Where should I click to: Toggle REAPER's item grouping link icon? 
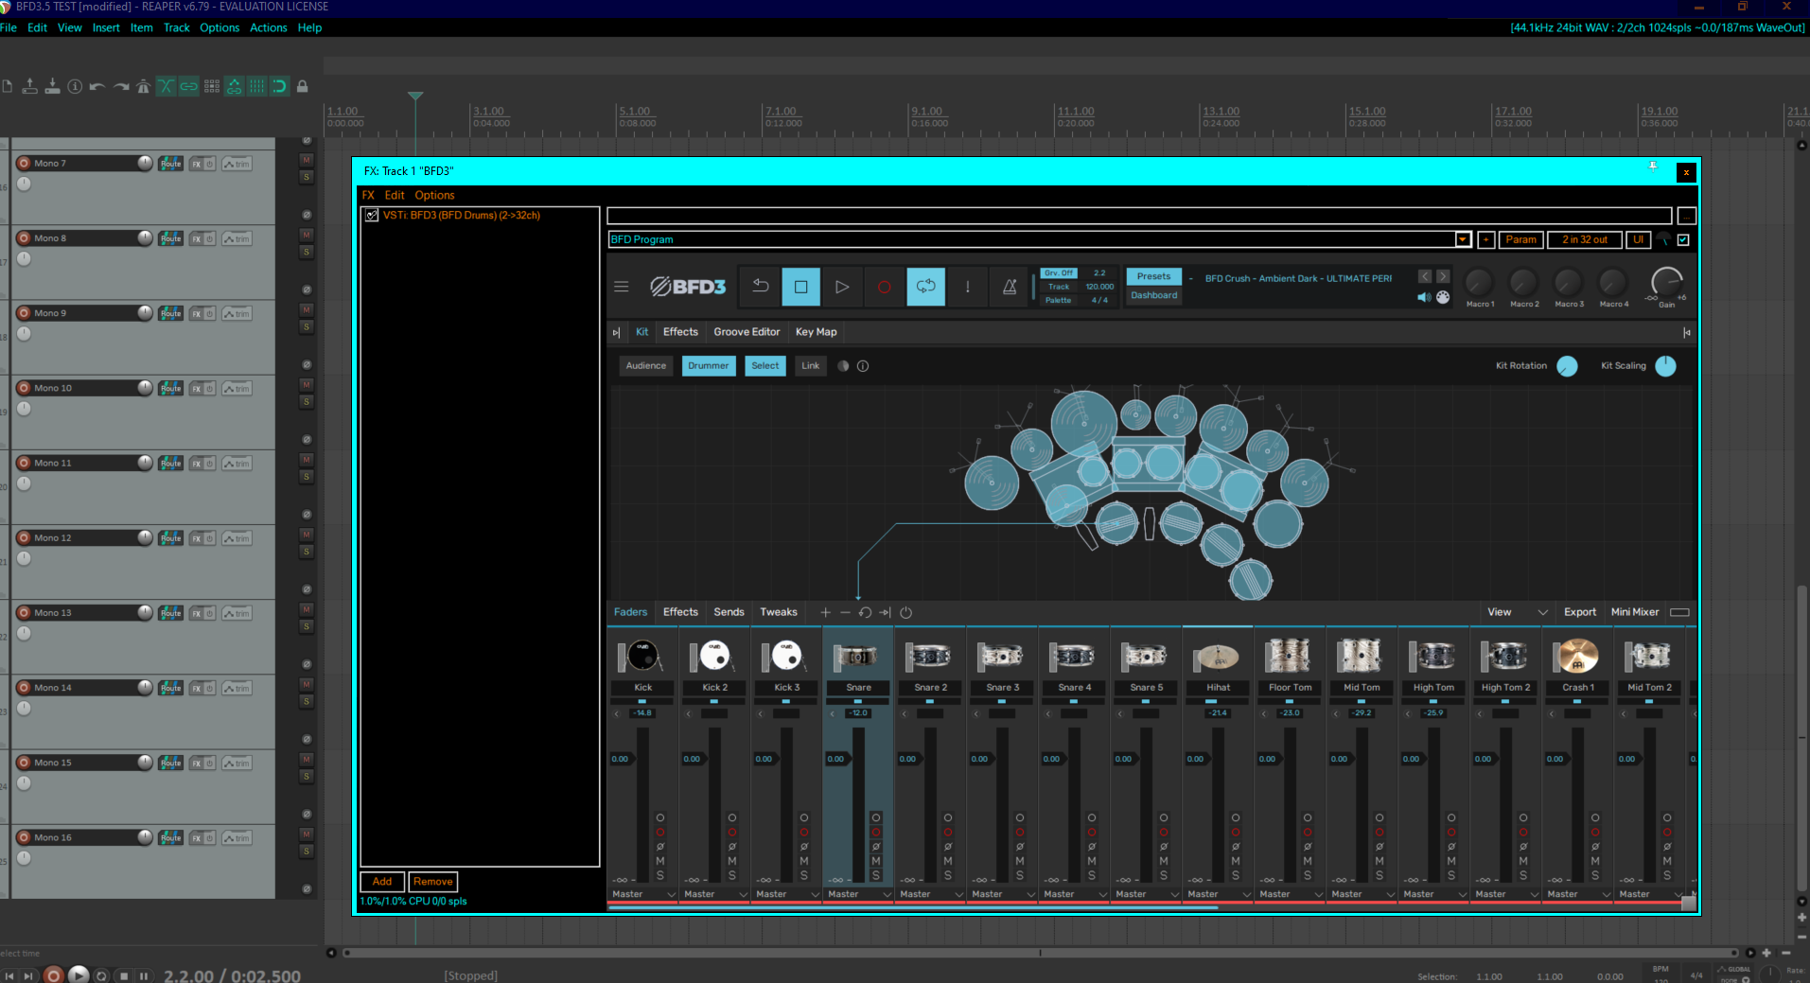click(188, 86)
